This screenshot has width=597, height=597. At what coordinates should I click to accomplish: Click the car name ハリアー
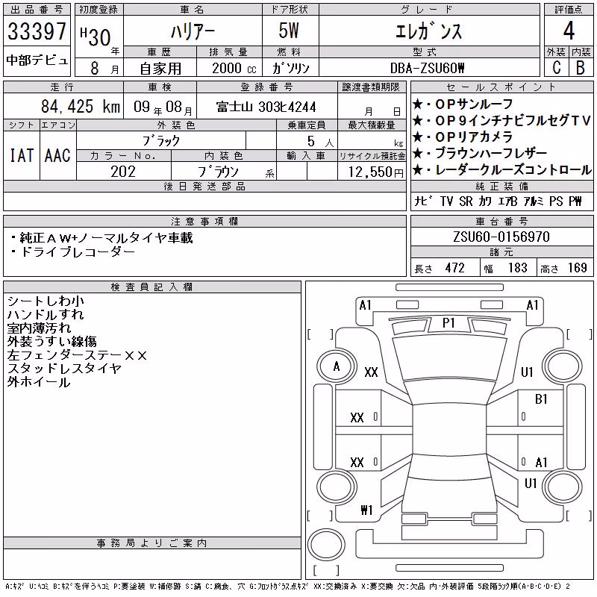[193, 31]
